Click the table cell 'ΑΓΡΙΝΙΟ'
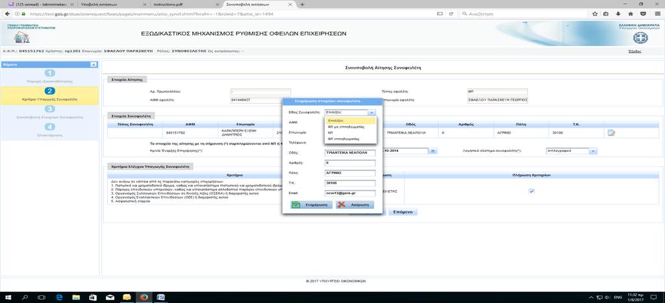 [505, 132]
